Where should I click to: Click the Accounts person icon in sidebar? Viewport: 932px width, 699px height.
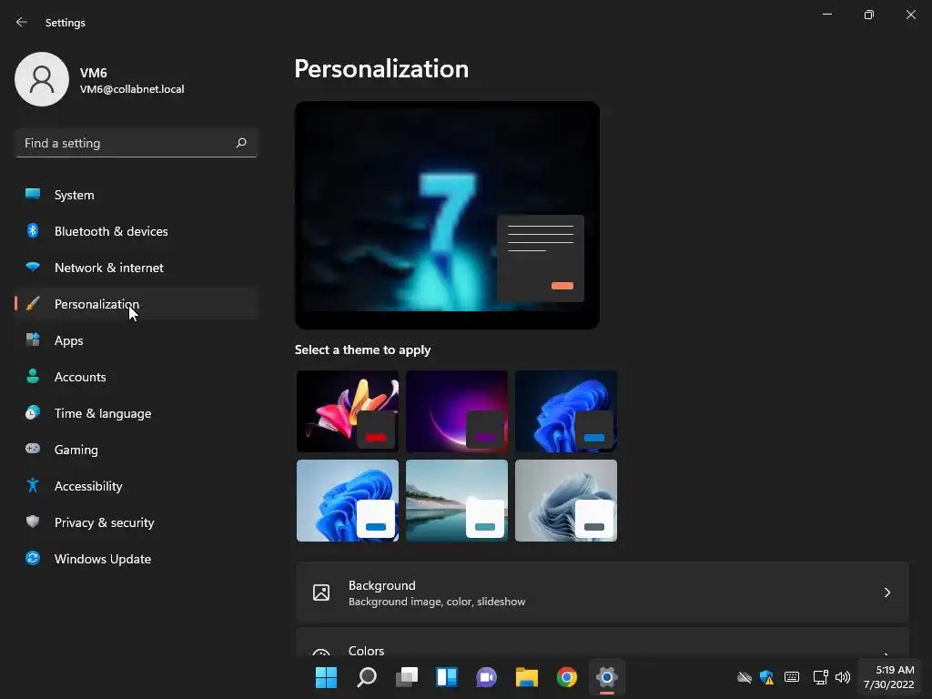(x=33, y=376)
